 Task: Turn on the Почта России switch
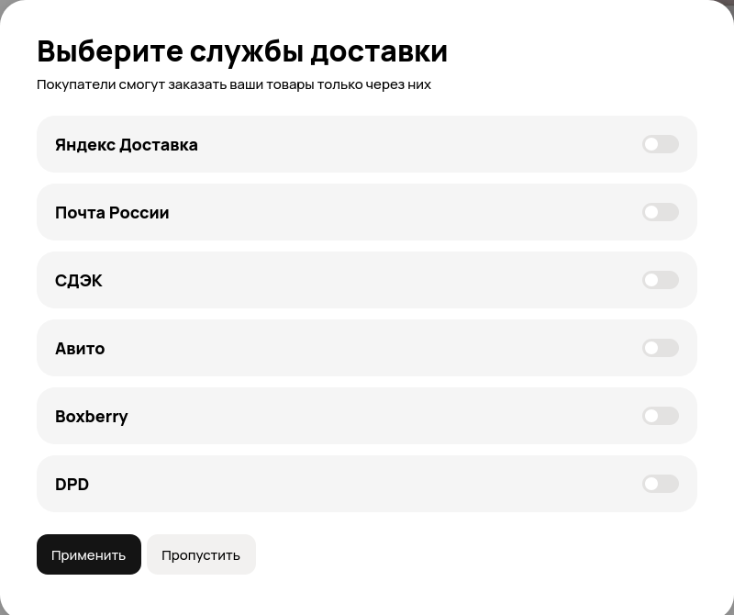coord(660,212)
